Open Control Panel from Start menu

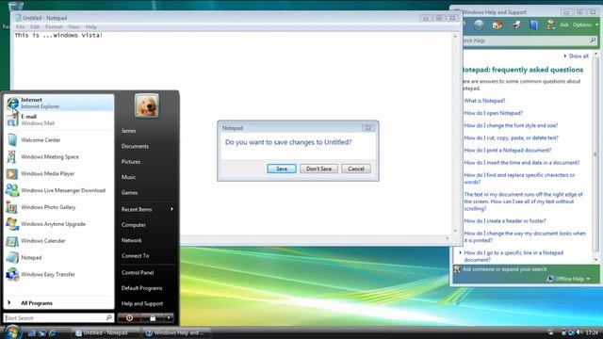[138, 272]
